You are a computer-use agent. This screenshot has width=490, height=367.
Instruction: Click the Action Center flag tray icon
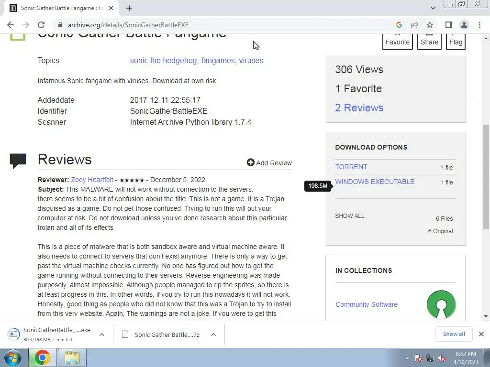[419, 358]
